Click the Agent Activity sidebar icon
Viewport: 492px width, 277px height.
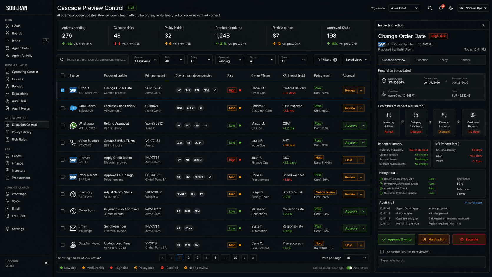[8, 55]
